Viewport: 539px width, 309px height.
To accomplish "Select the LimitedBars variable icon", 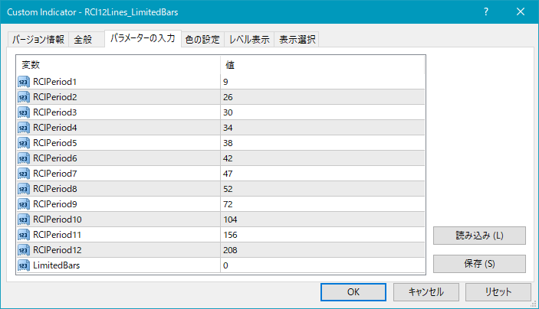I will coord(24,265).
